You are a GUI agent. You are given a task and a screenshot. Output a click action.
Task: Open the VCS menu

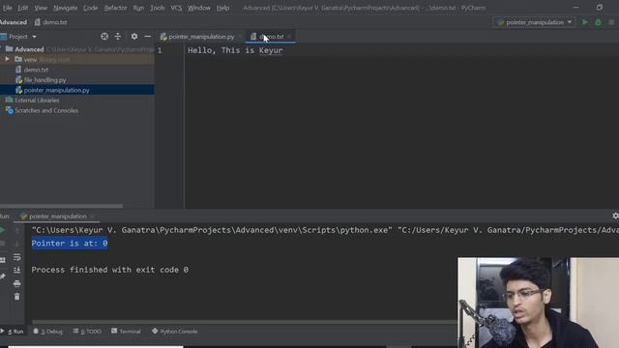click(176, 8)
